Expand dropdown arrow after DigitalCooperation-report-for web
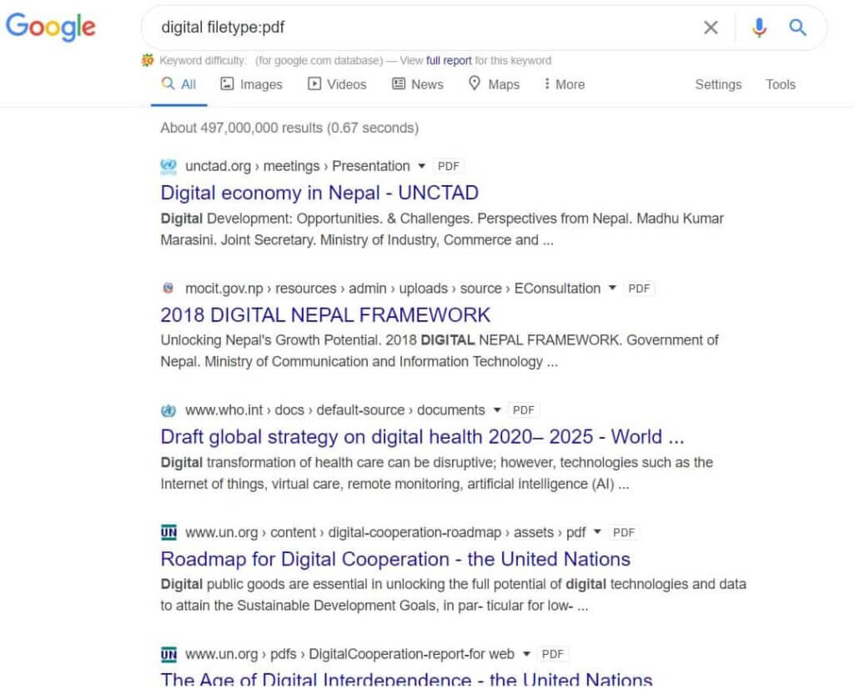This screenshot has width=854, height=689. [x=526, y=654]
